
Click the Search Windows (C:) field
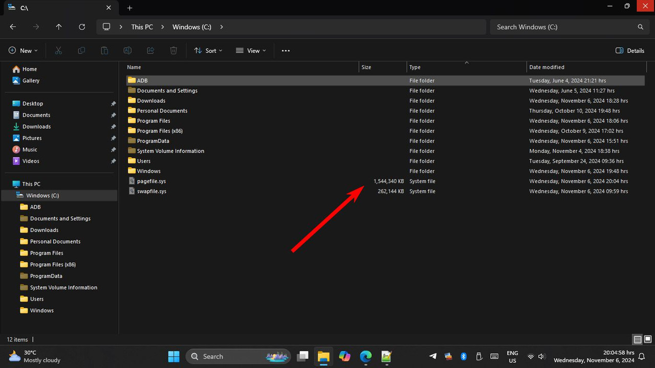point(569,27)
